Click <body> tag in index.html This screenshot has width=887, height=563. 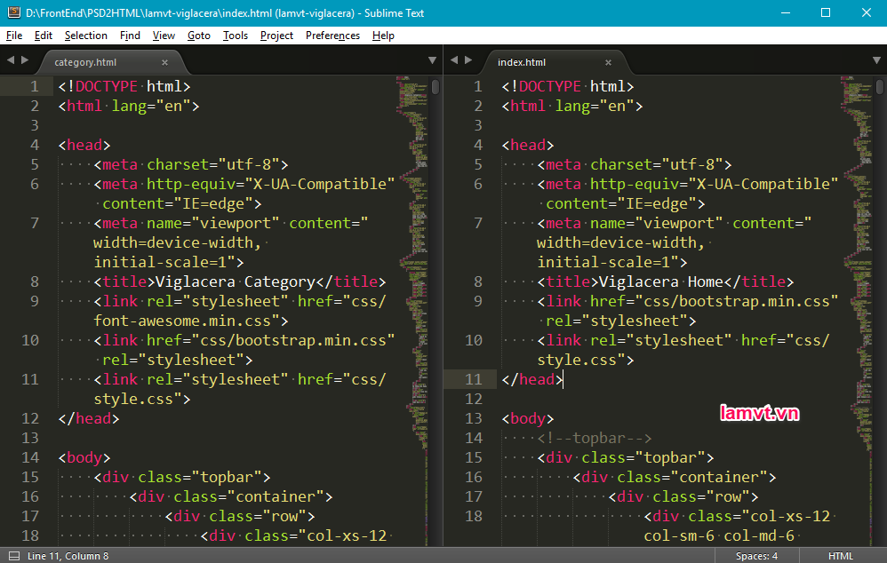click(527, 418)
